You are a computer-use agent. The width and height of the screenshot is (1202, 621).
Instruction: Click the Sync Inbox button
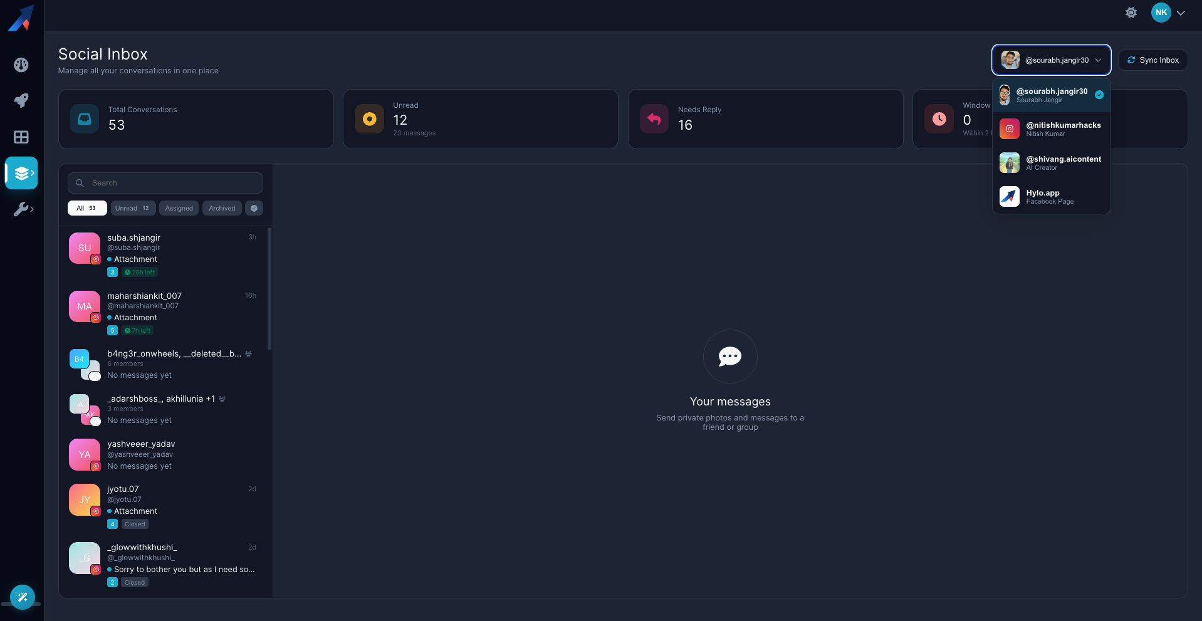point(1152,60)
